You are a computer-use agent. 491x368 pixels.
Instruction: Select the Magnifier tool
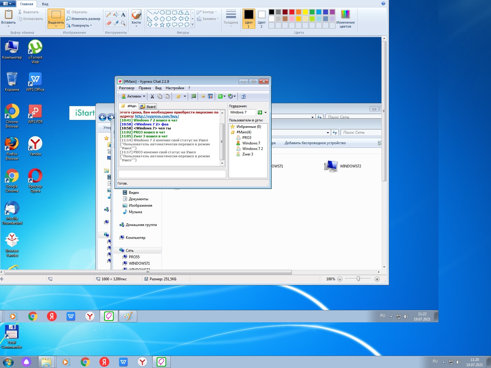[x=123, y=23]
